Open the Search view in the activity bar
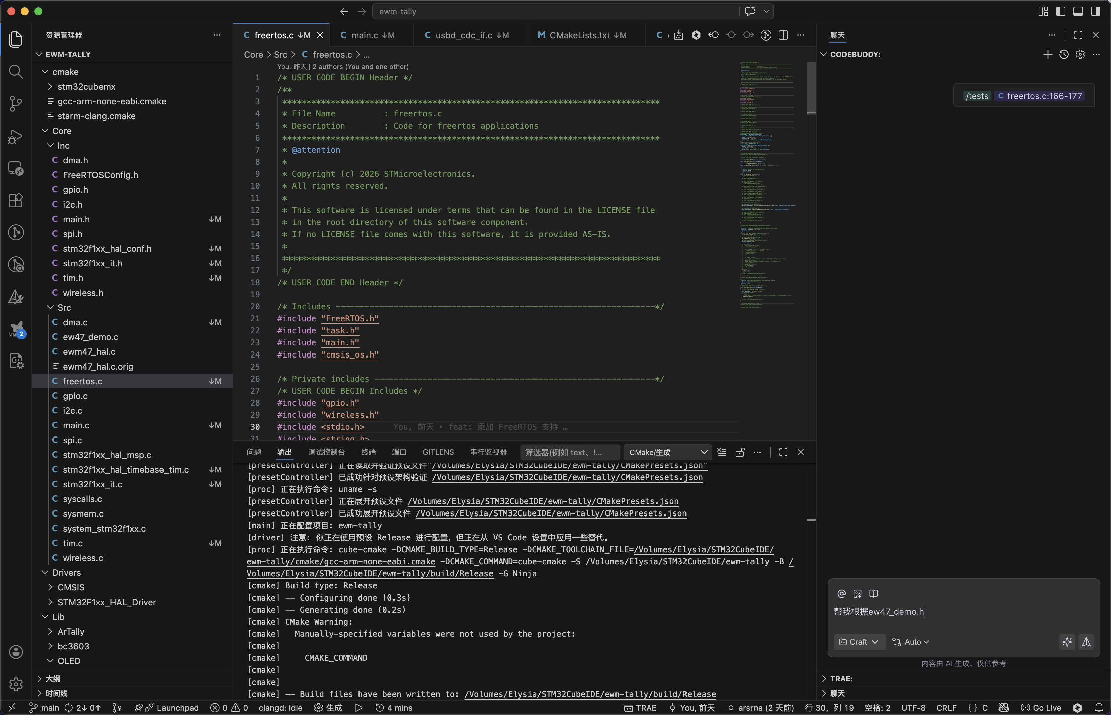Image resolution: width=1111 pixels, height=715 pixels. coord(16,72)
